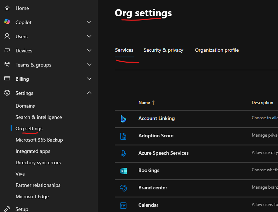278x212 pixels.
Task: Click the Account Linking description text
Action: coord(265,118)
